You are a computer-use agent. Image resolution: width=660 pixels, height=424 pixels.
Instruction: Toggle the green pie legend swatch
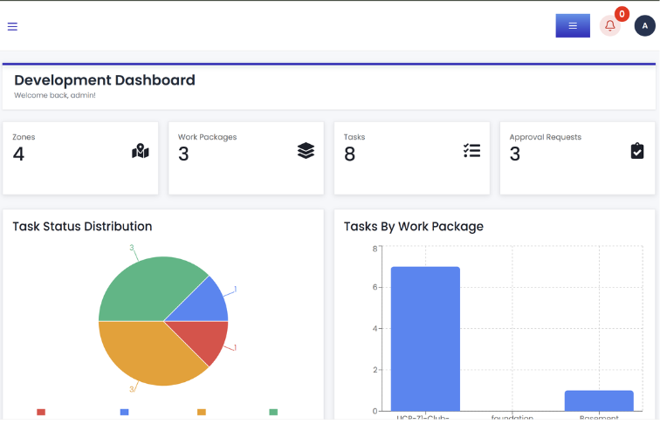[x=273, y=412]
